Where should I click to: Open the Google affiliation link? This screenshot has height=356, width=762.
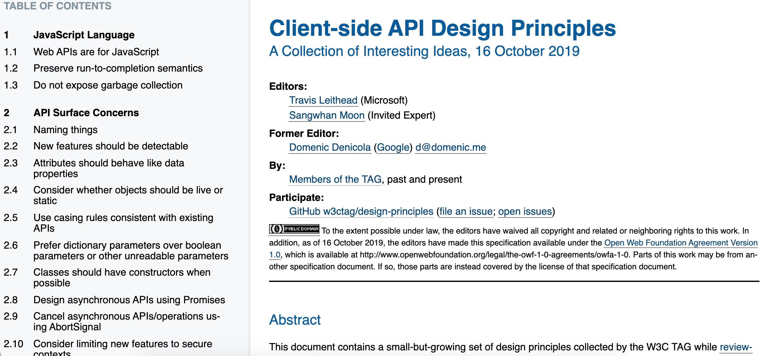pos(393,147)
